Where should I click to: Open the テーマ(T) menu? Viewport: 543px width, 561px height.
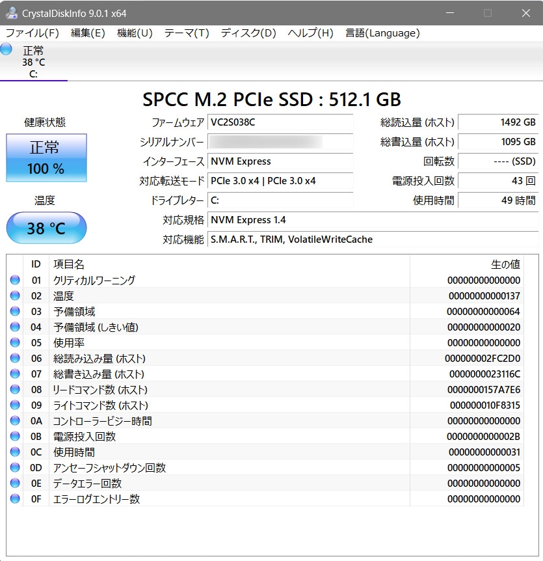pyautogui.click(x=187, y=33)
